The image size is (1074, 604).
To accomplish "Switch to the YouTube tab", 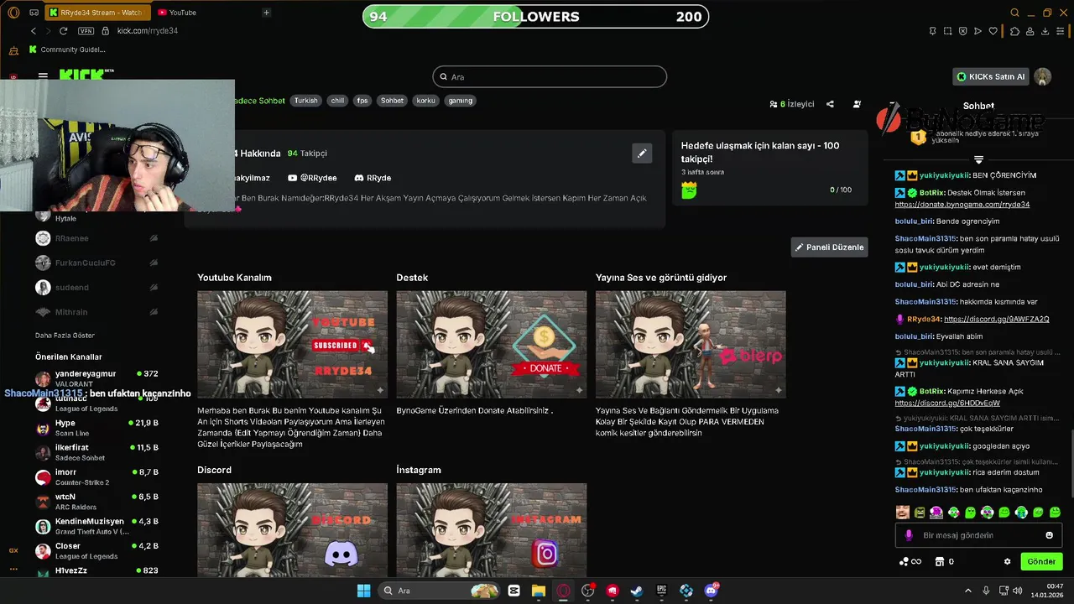I will tap(177, 13).
